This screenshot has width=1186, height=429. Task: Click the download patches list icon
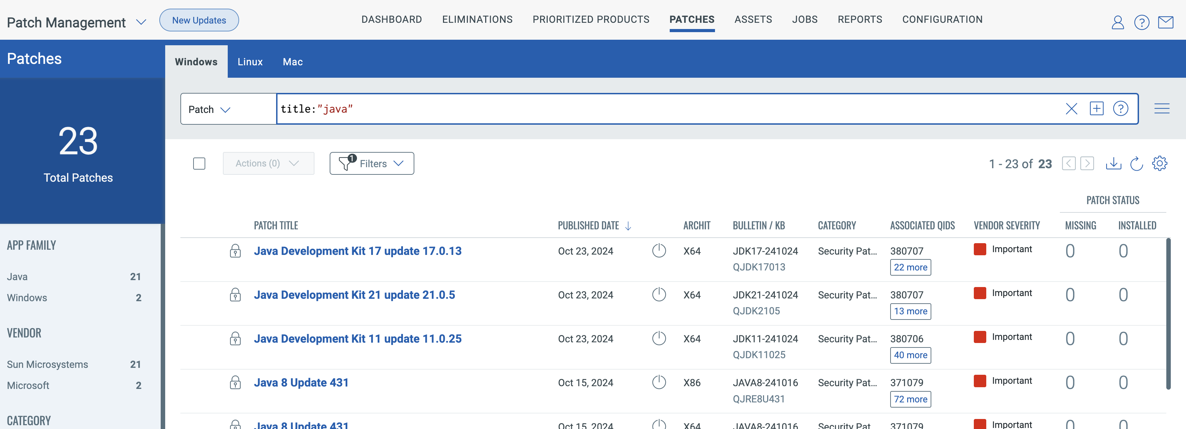coord(1113,163)
